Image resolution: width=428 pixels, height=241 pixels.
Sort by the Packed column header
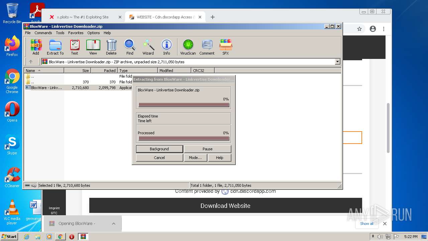point(104,70)
